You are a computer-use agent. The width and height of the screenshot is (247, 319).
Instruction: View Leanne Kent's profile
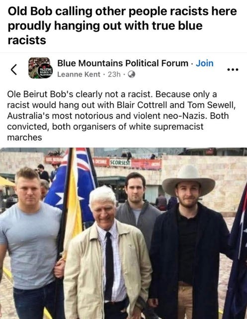[x=79, y=74]
